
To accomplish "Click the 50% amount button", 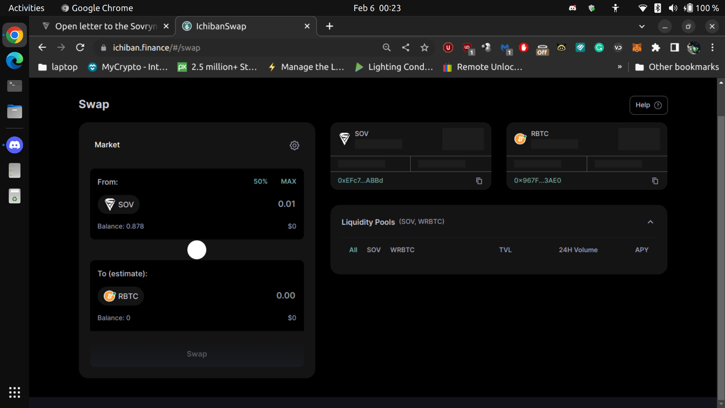I will (x=260, y=181).
